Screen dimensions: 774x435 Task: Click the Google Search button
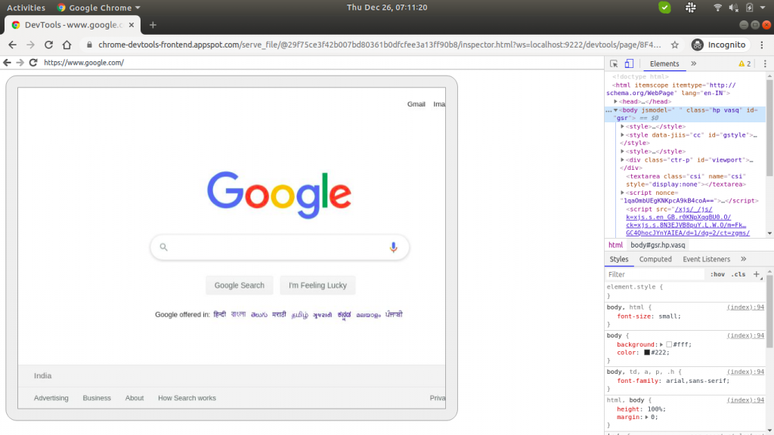239,285
